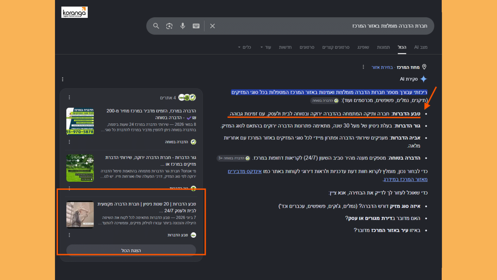Click the location pin icon
Image resolution: width=497 pixels, height=280 pixels.
tap(424, 67)
